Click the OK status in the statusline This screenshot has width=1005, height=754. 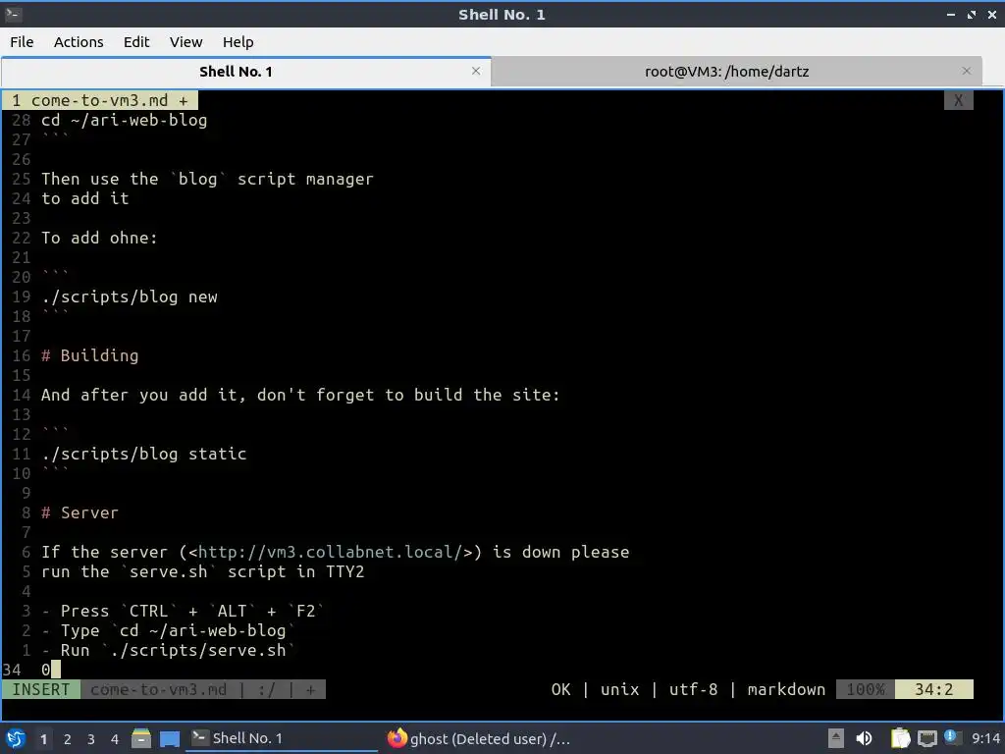[x=560, y=689]
